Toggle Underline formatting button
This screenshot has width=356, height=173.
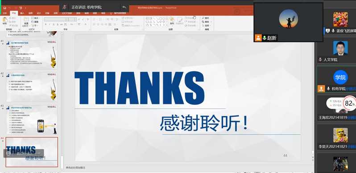pos(54,24)
